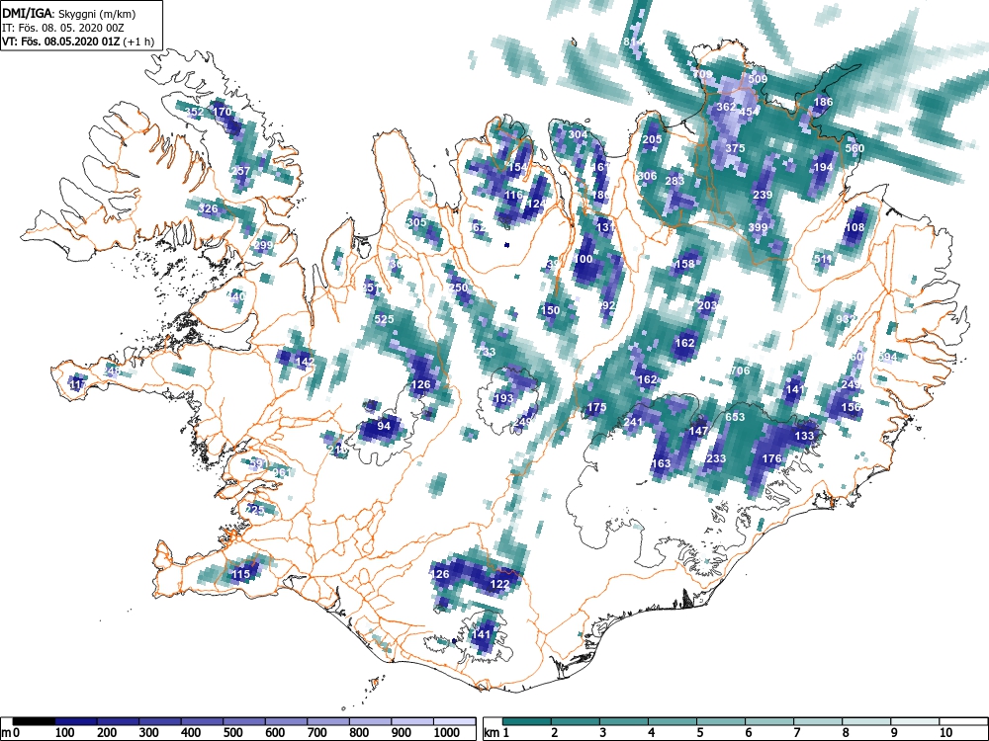Click the 175 visibility value on the map
Image resolution: width=989 pixels, height=741 pixels.
596,408
